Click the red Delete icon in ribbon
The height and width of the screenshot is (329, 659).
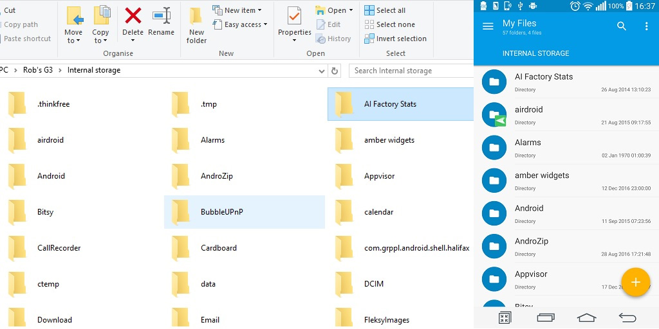(x=133, y=16)
